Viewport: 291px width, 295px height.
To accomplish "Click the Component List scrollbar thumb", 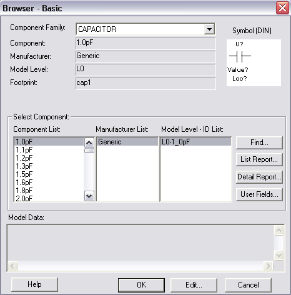I will 89,151.
